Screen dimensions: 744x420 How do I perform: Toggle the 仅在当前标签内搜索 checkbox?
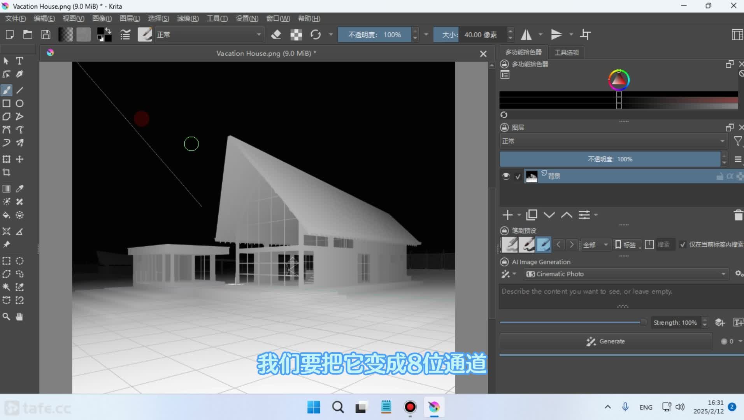tap(683, 245)
